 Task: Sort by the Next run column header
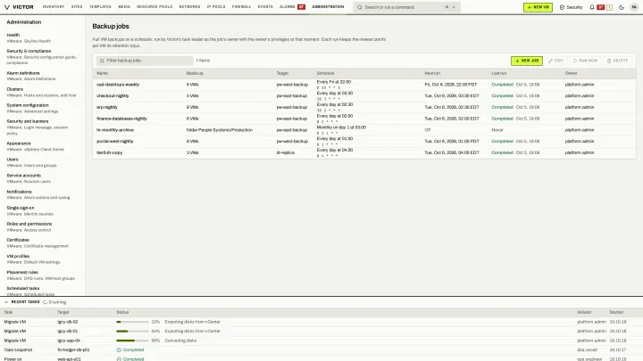click(x=432, y=73)
